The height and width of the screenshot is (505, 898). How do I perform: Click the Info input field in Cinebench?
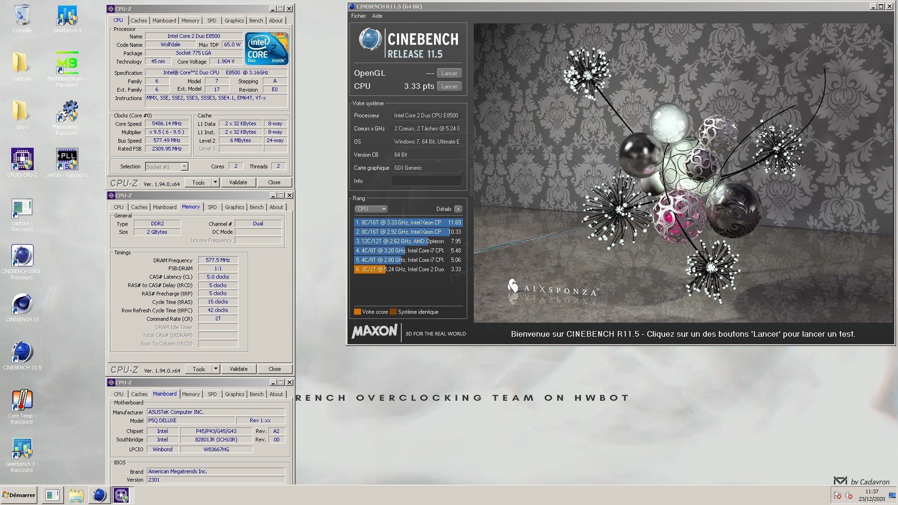pyautogui.click(x=427, y=181)
